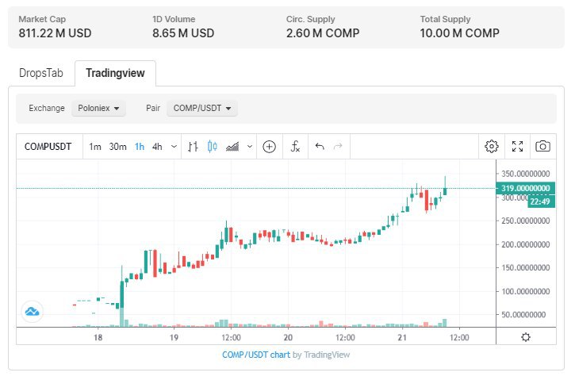Screen dimensions: 575x376
Task: Set the 1m time interval
Action: point(95,147)
